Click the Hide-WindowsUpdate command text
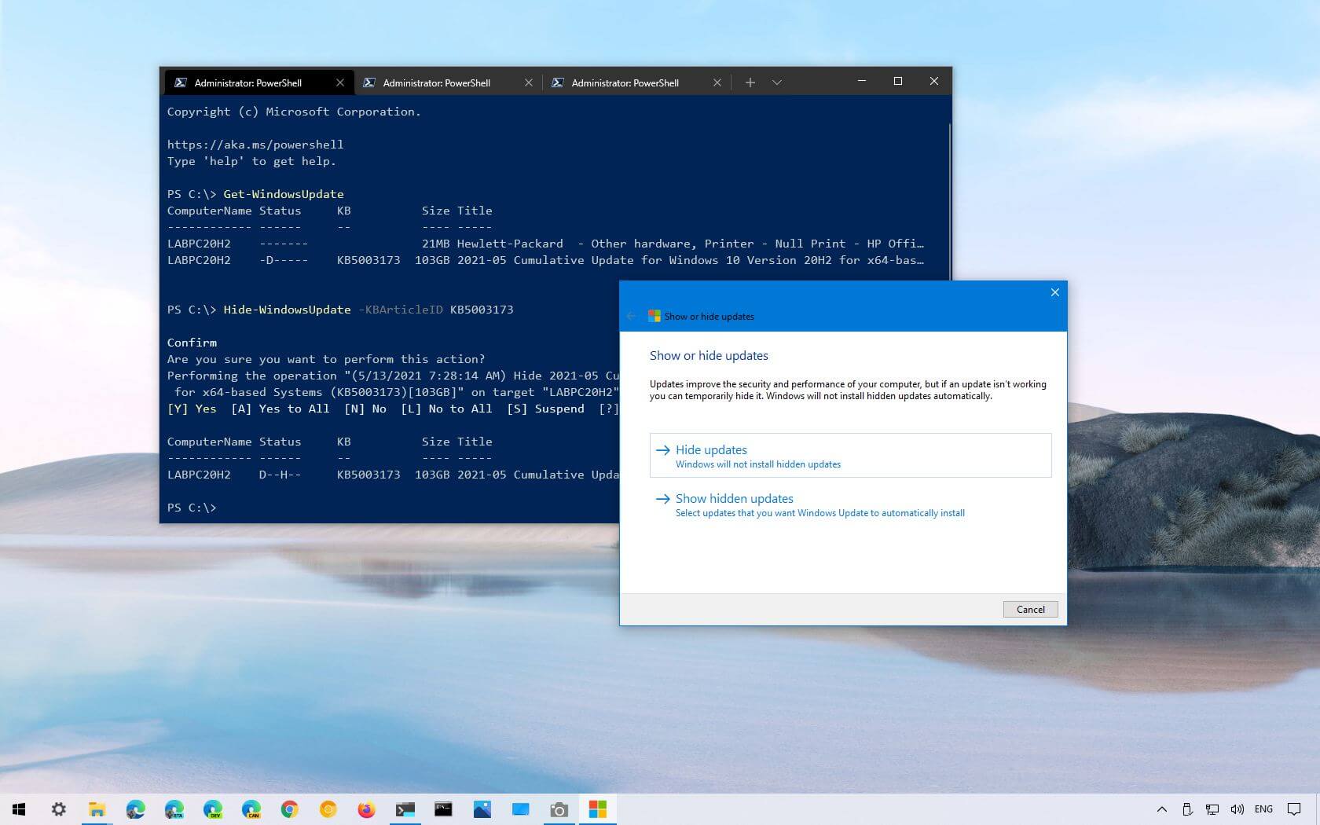This screenshot has height=825, width=1320. (287, 310)
